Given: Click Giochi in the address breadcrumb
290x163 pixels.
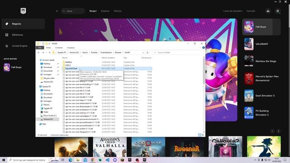Looking at the screenshot, I should tap(85, 53).
